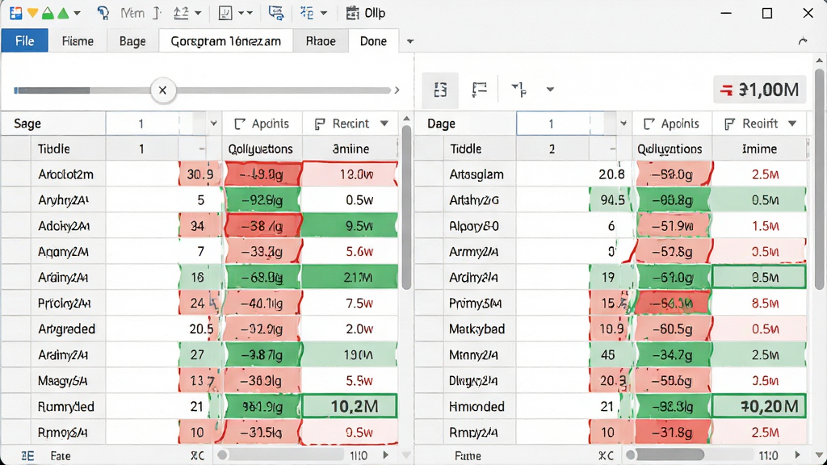Select the text cursor icon after Mem
This screenshot has width=827, height=465.
157,13
